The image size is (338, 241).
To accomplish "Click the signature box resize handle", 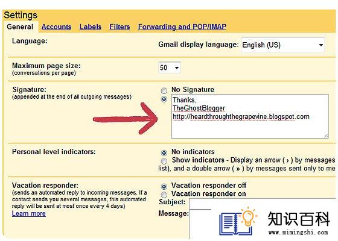I will click(326, 136).
